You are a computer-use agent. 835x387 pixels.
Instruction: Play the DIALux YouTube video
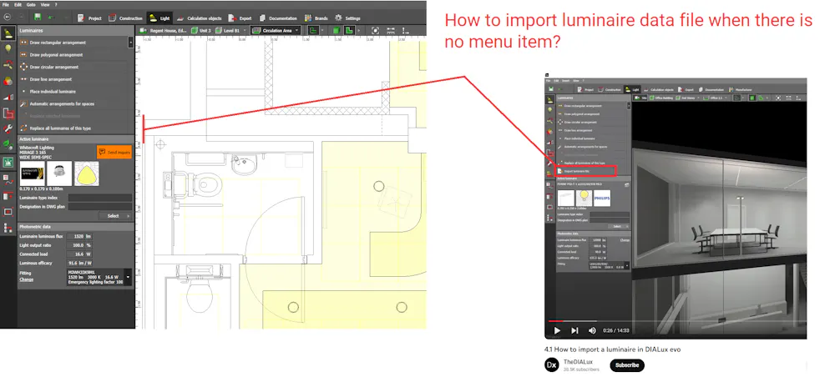point(556,330)
